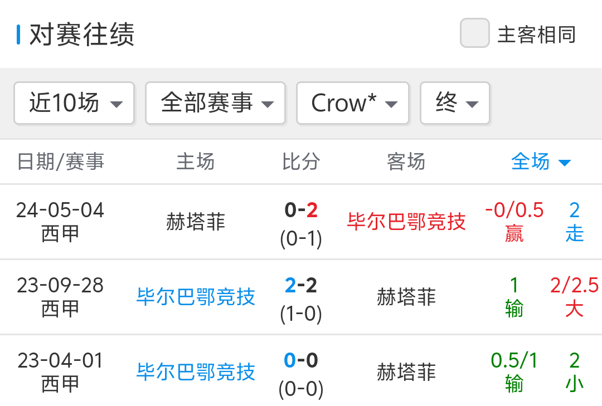The width and height of the screenshot is (602, 406).
Task: Click the 对赛往绩 section title
Action: pyautogui.click(x=81, y=35)
